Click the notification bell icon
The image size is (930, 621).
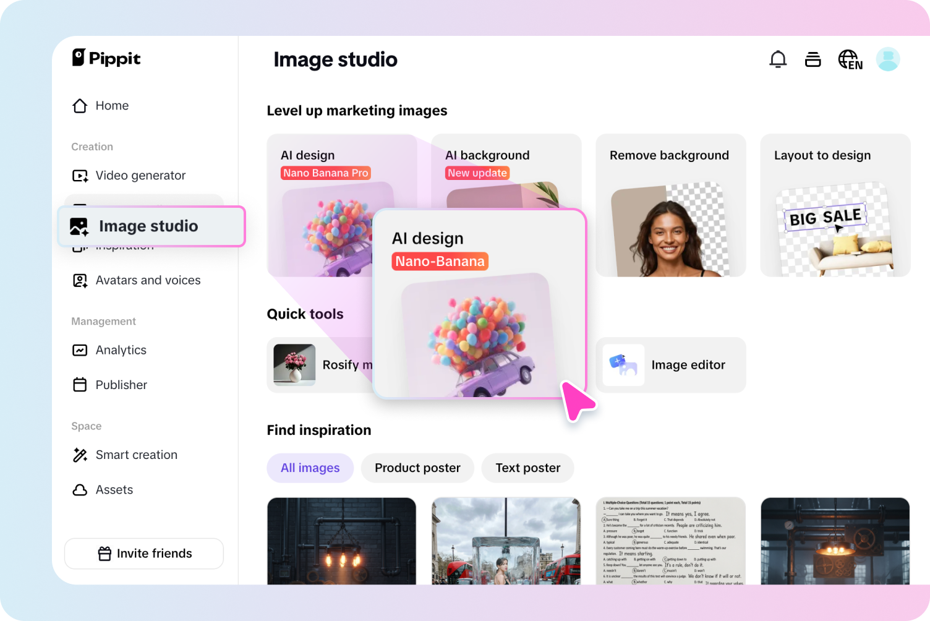click(x=778, y=59)
